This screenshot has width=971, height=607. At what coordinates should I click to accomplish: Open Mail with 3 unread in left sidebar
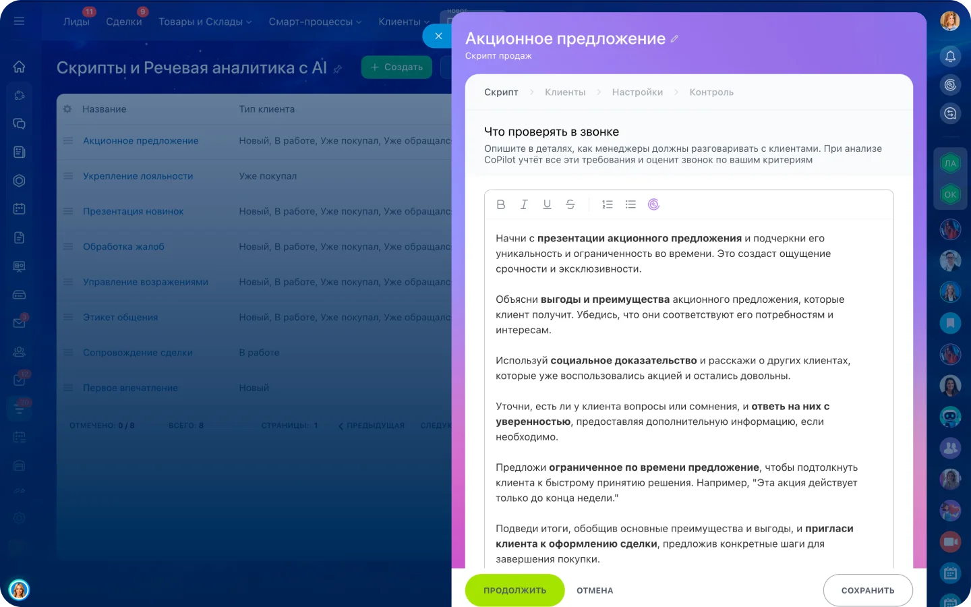click(x=19, y=323)
